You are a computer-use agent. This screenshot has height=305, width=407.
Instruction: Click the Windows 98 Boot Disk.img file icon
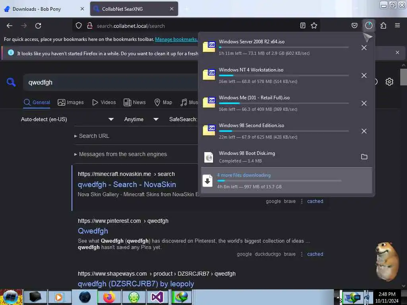(209, 157)
